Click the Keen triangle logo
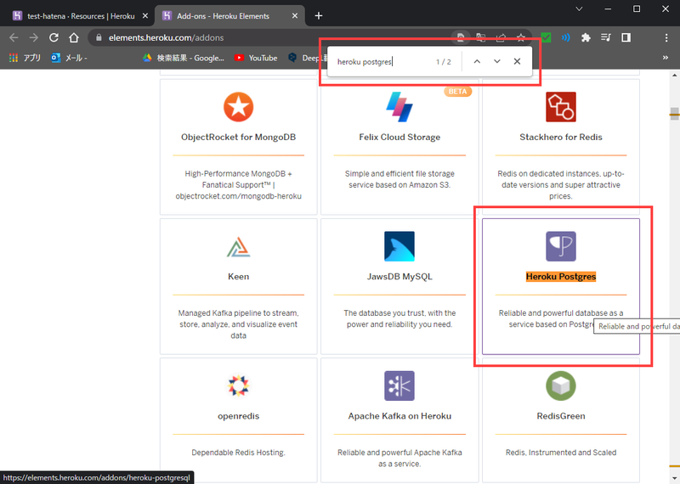Screen dimensions: 680x484 [239, 247]
